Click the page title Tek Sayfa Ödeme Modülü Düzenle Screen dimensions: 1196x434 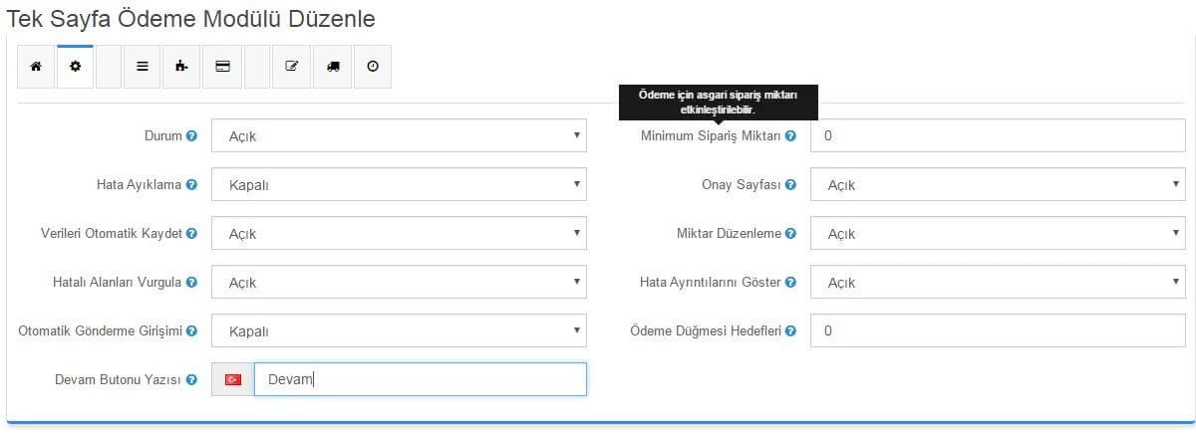(192, 18)
